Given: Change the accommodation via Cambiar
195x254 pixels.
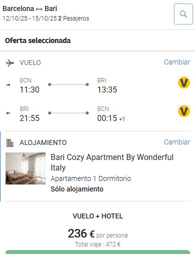Looking at the screenshot, I should pos(177,142).
